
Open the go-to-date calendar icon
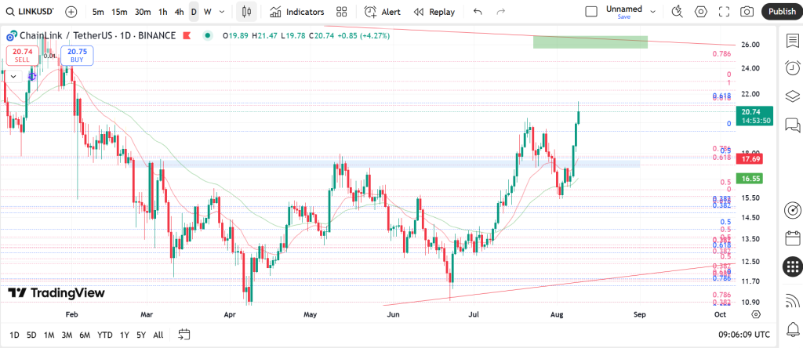183,335
